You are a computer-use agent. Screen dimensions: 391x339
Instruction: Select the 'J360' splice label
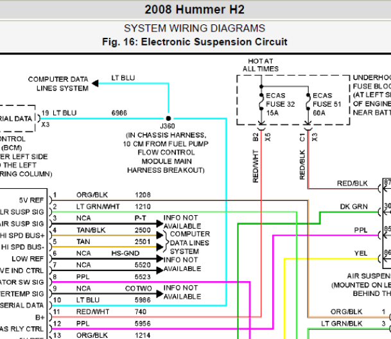pyautogui.click(x=168, y=126)
